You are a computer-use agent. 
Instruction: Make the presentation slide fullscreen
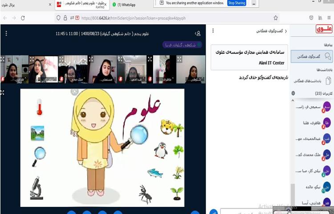(x=2, y=92)
